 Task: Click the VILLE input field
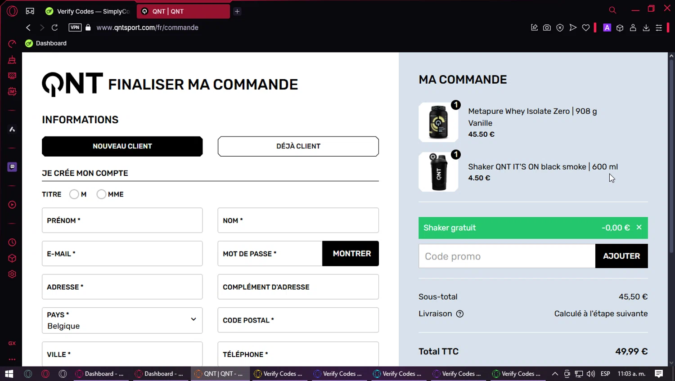point(122,354)
